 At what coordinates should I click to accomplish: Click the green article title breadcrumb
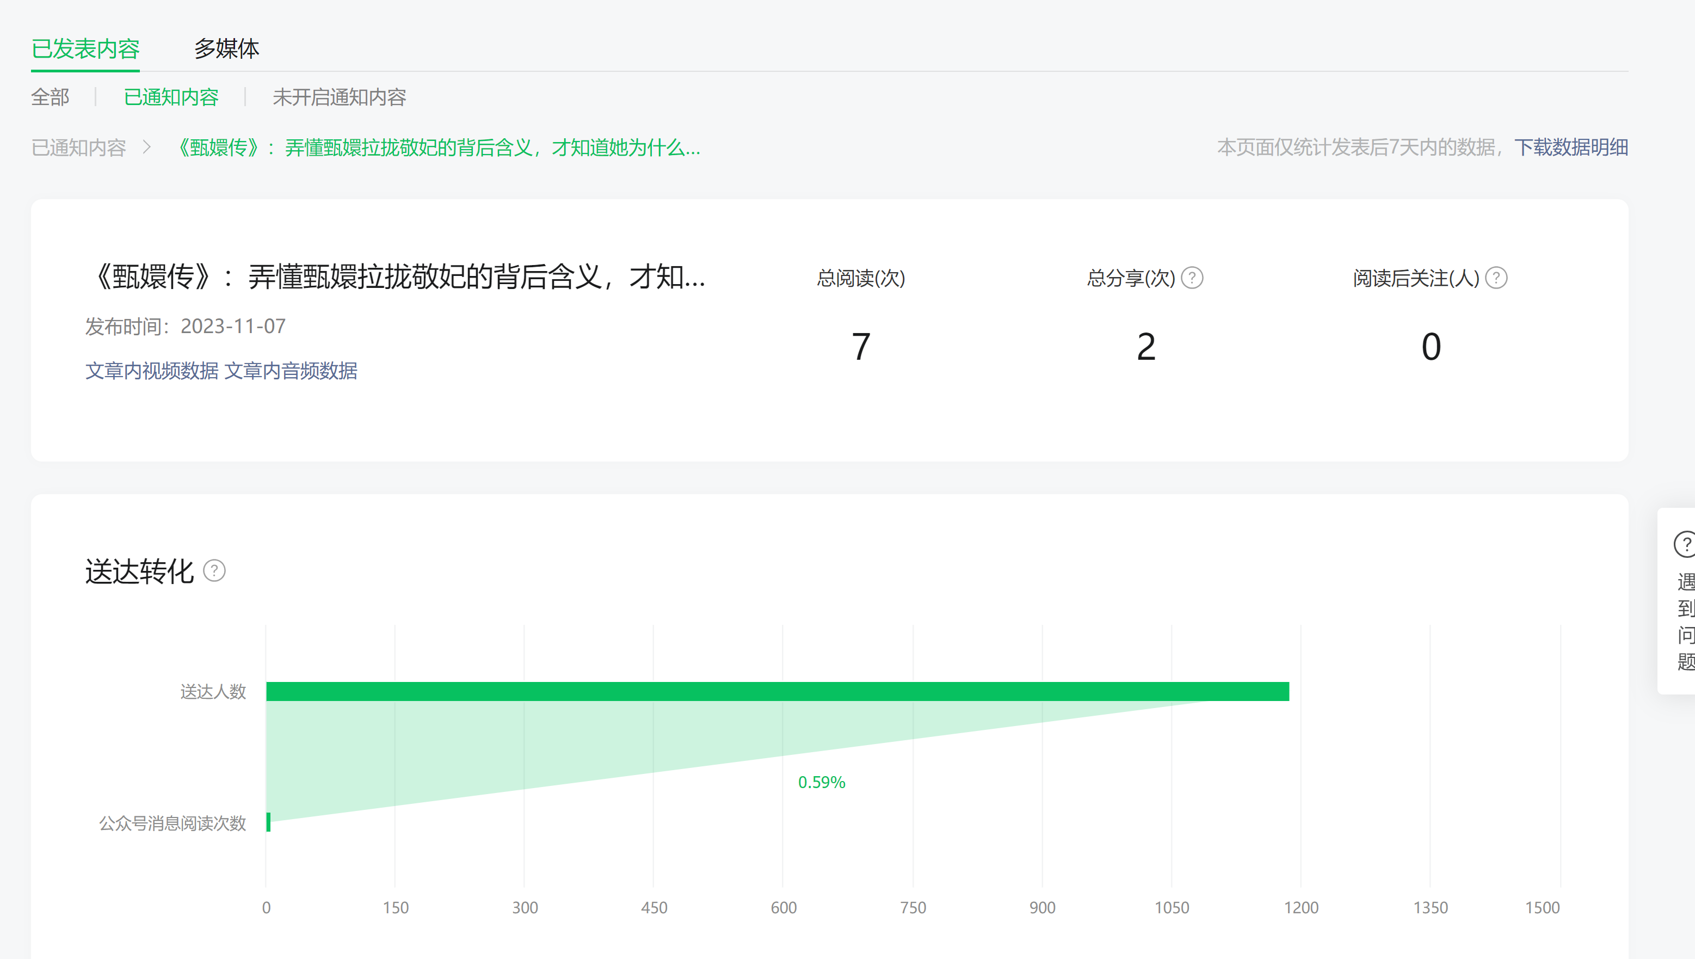439,147
